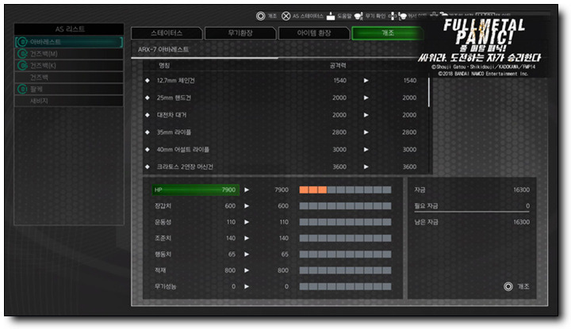Viewport: 571px width, 329px height.
Task: Click the 운동성 upgrade level bar
Action: click(345, 222)
